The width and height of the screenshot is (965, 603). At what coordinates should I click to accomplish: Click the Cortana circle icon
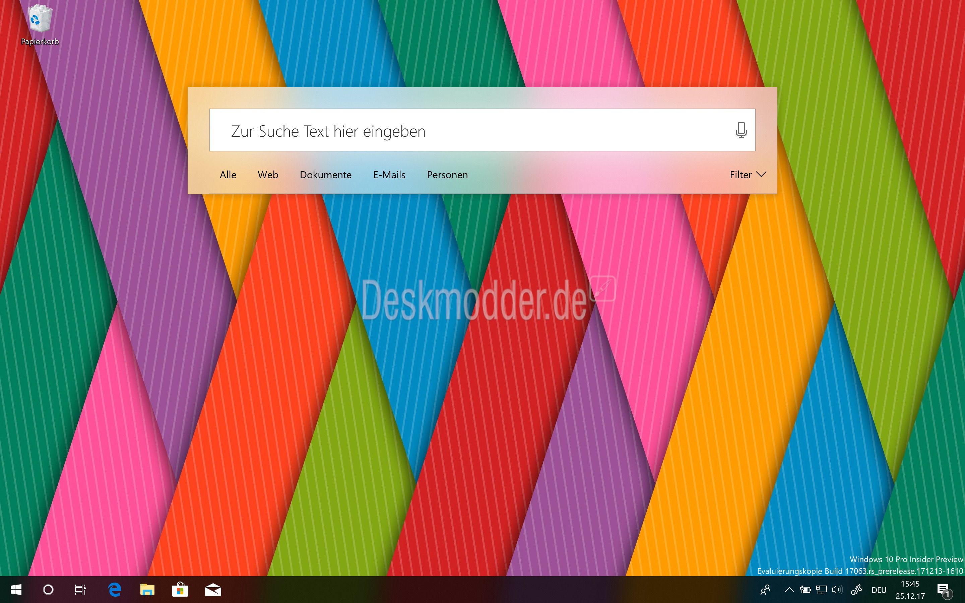(x=48, y=590)
